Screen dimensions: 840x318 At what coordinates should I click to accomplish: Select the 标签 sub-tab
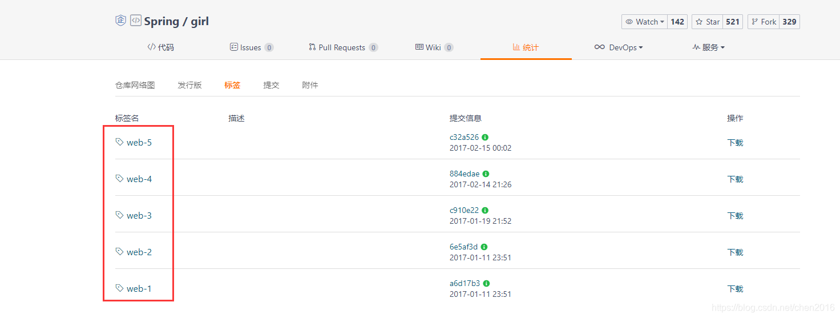232,85
